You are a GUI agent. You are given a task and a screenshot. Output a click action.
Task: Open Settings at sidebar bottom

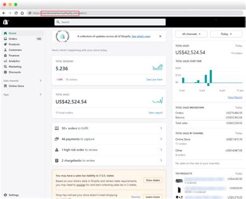coord(14,195)
